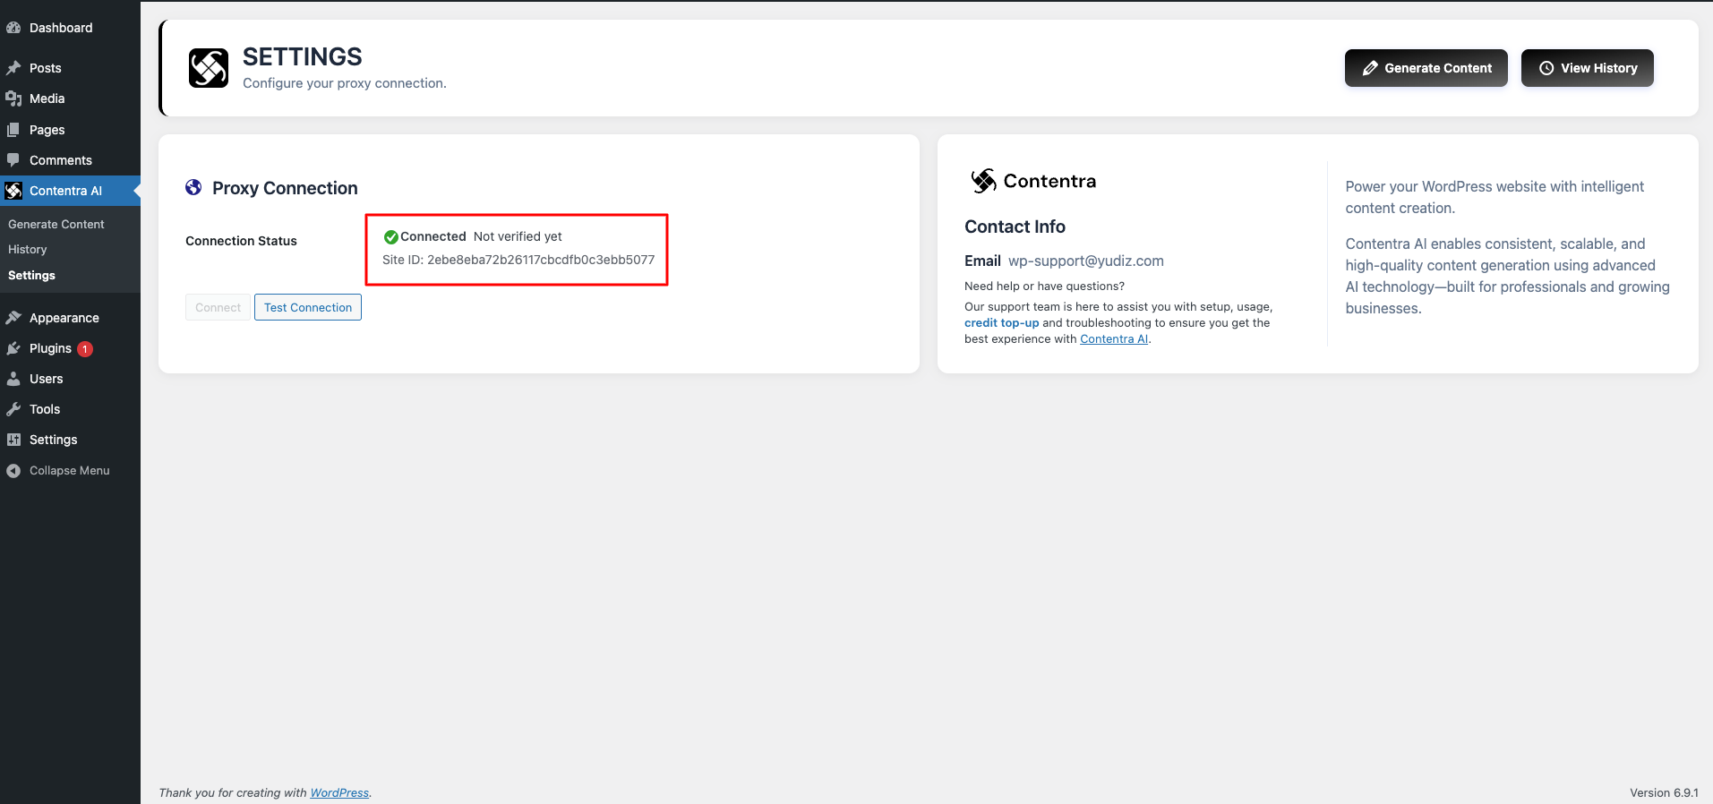Click the credit top-up link

tap(1001, 322)
